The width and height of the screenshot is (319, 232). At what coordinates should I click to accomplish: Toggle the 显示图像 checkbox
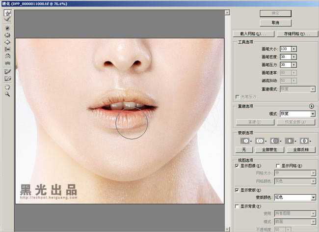coord(237,166)
